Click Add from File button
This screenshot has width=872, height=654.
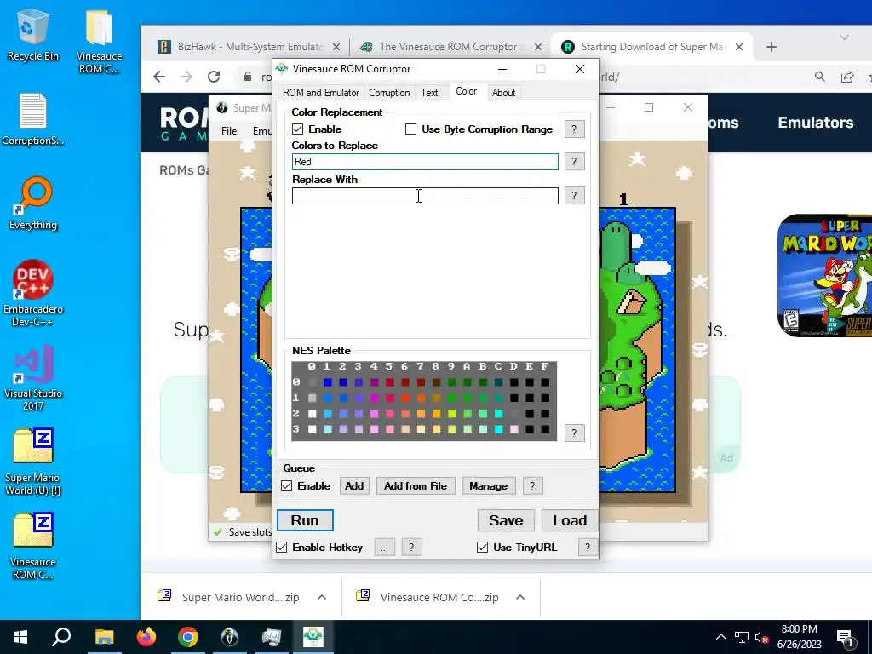[416, 486]
